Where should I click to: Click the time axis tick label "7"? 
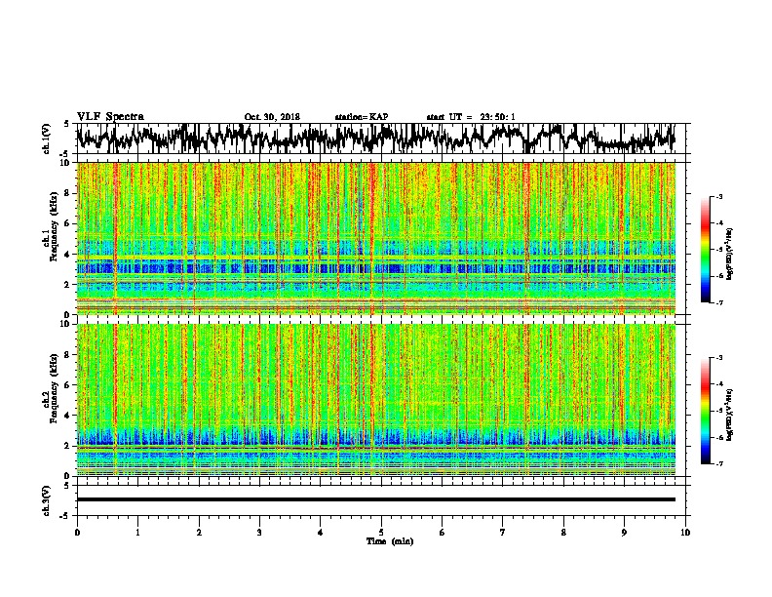coord(503,533)
